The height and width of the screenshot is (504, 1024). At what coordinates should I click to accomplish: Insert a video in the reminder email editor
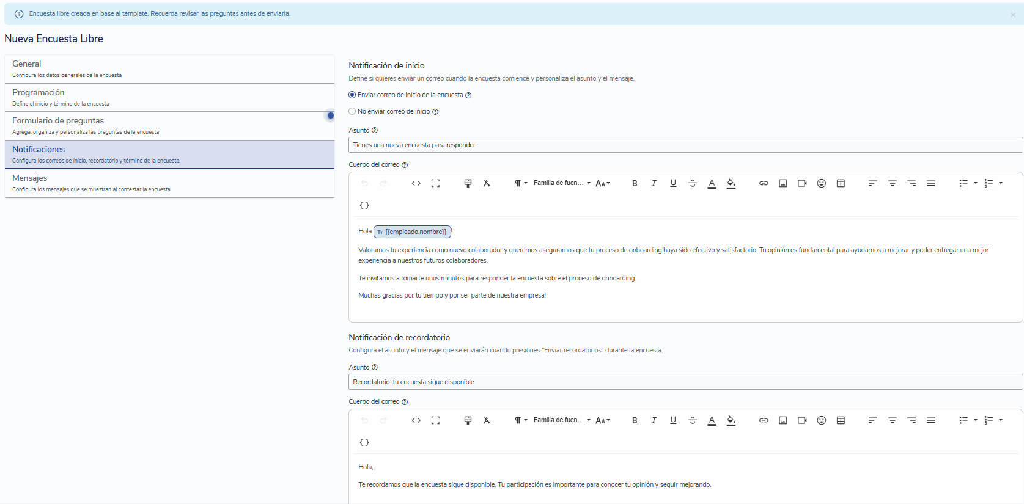(802, 420)
